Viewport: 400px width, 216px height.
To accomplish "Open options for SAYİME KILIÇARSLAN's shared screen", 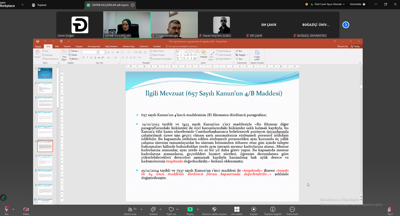I will 132,5.
